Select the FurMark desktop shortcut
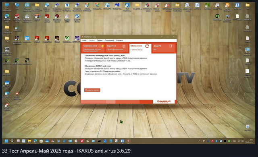This screenshot has height=157, width=258. click(37, 39)
